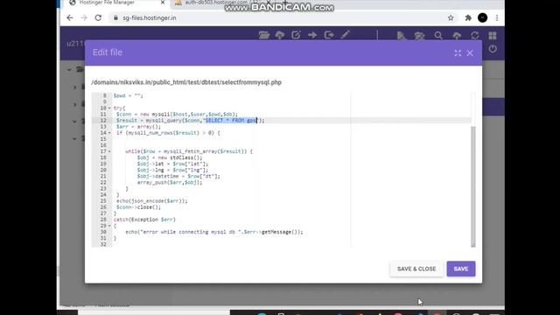Collapse the while loop fold arrow at line 17
560x315 pixels.
[109, 151]
